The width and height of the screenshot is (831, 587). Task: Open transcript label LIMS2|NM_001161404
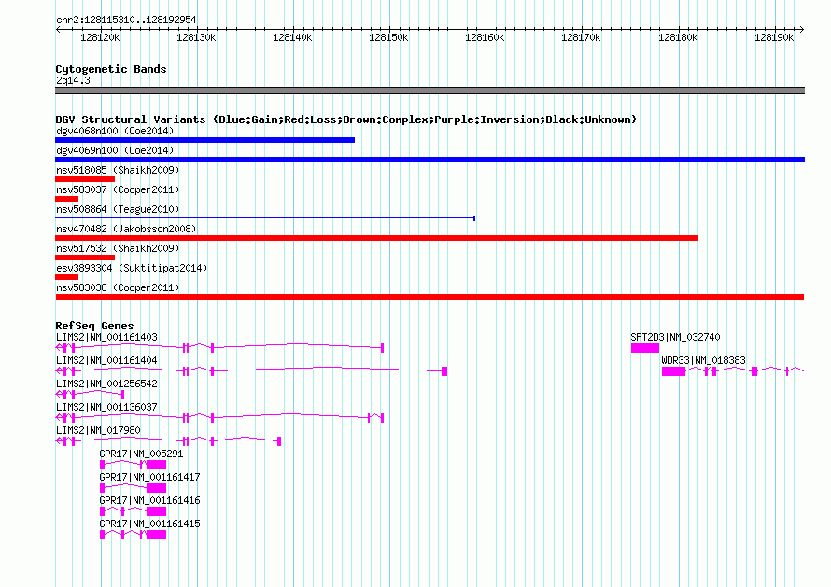click(x=106, y=360)
